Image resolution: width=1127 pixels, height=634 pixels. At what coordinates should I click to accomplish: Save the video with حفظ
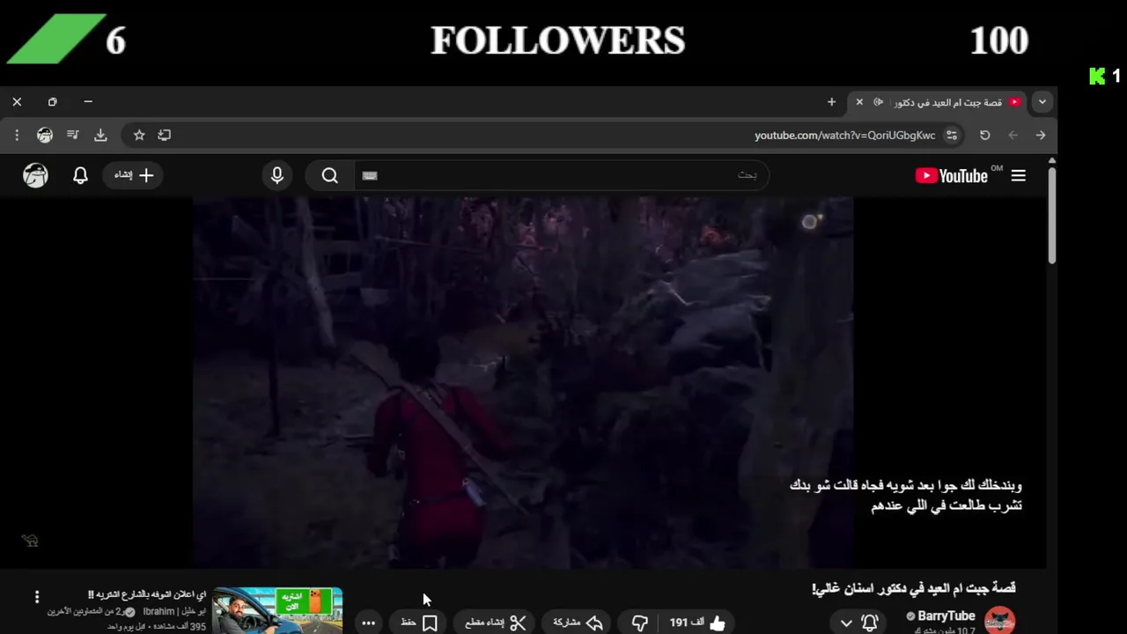419,623
